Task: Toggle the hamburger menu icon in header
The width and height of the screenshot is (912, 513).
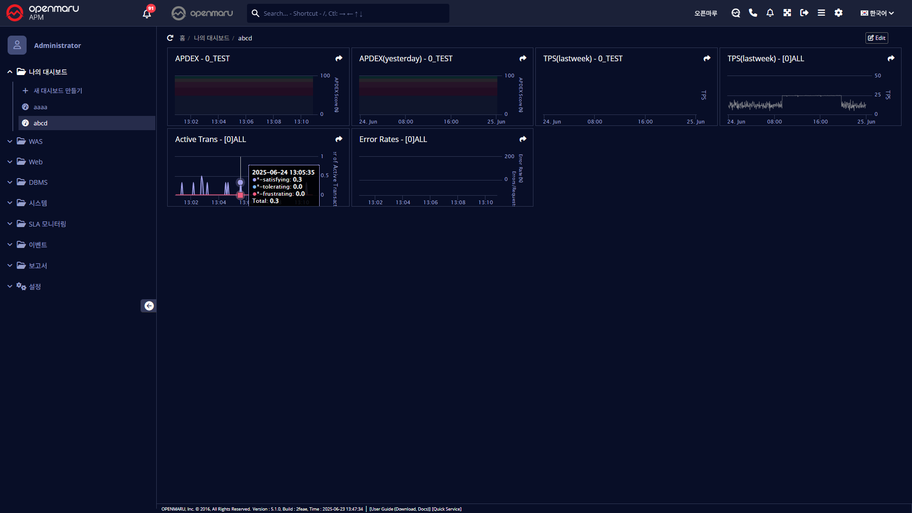Action: point(821,13)
